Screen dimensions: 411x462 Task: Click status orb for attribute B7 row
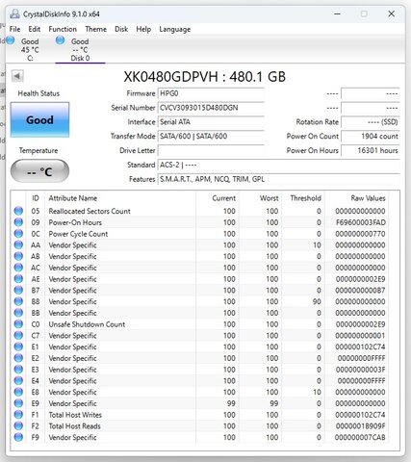18,290
